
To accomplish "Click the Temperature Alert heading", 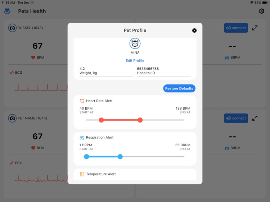I will click(x=101, y=174).
